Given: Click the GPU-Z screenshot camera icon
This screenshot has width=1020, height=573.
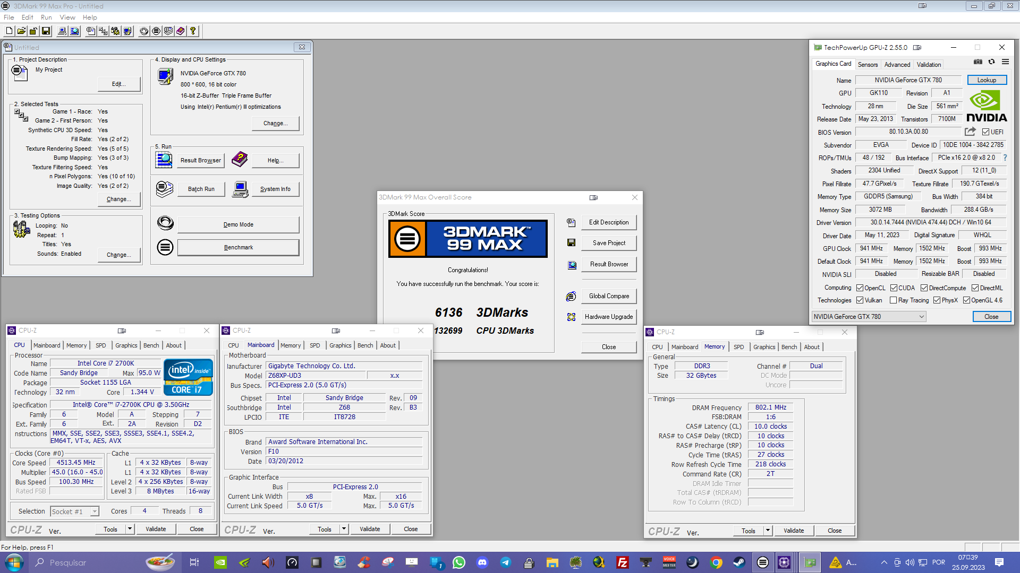Looking at the screenshot, I should (978, 62).
